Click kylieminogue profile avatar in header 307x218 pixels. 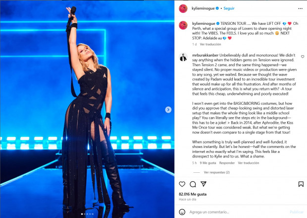[183, 8]
